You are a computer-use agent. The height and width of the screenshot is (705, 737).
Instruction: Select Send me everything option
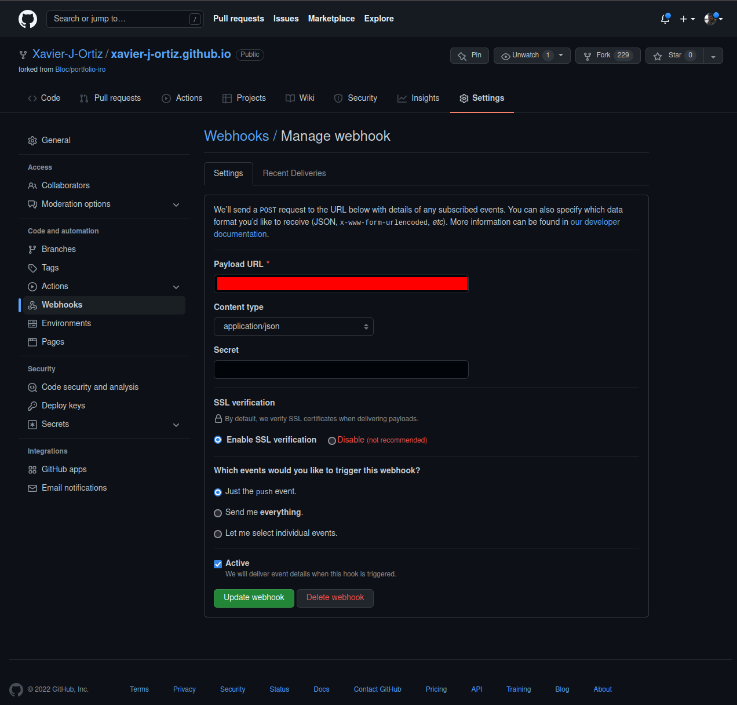(x=218, y=513)
